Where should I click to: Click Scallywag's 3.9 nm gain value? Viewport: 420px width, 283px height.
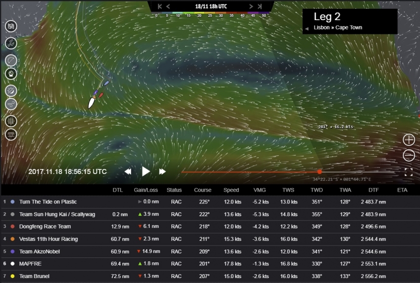click(151, 214)
